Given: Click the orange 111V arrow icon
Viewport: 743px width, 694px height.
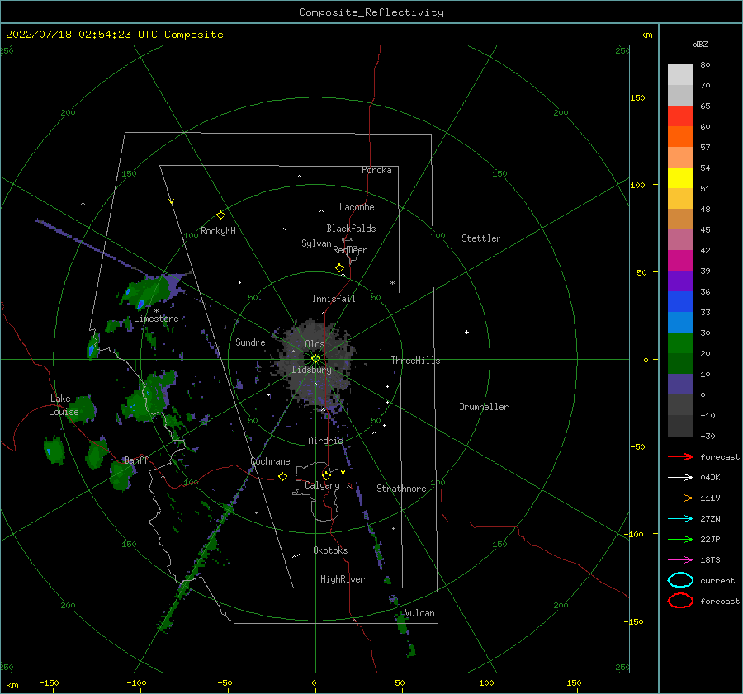Looking at the screenshot, I should click(x=680, y=498).
